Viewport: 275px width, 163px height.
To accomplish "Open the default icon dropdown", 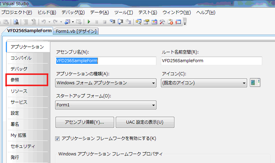I will pos(204,83).
